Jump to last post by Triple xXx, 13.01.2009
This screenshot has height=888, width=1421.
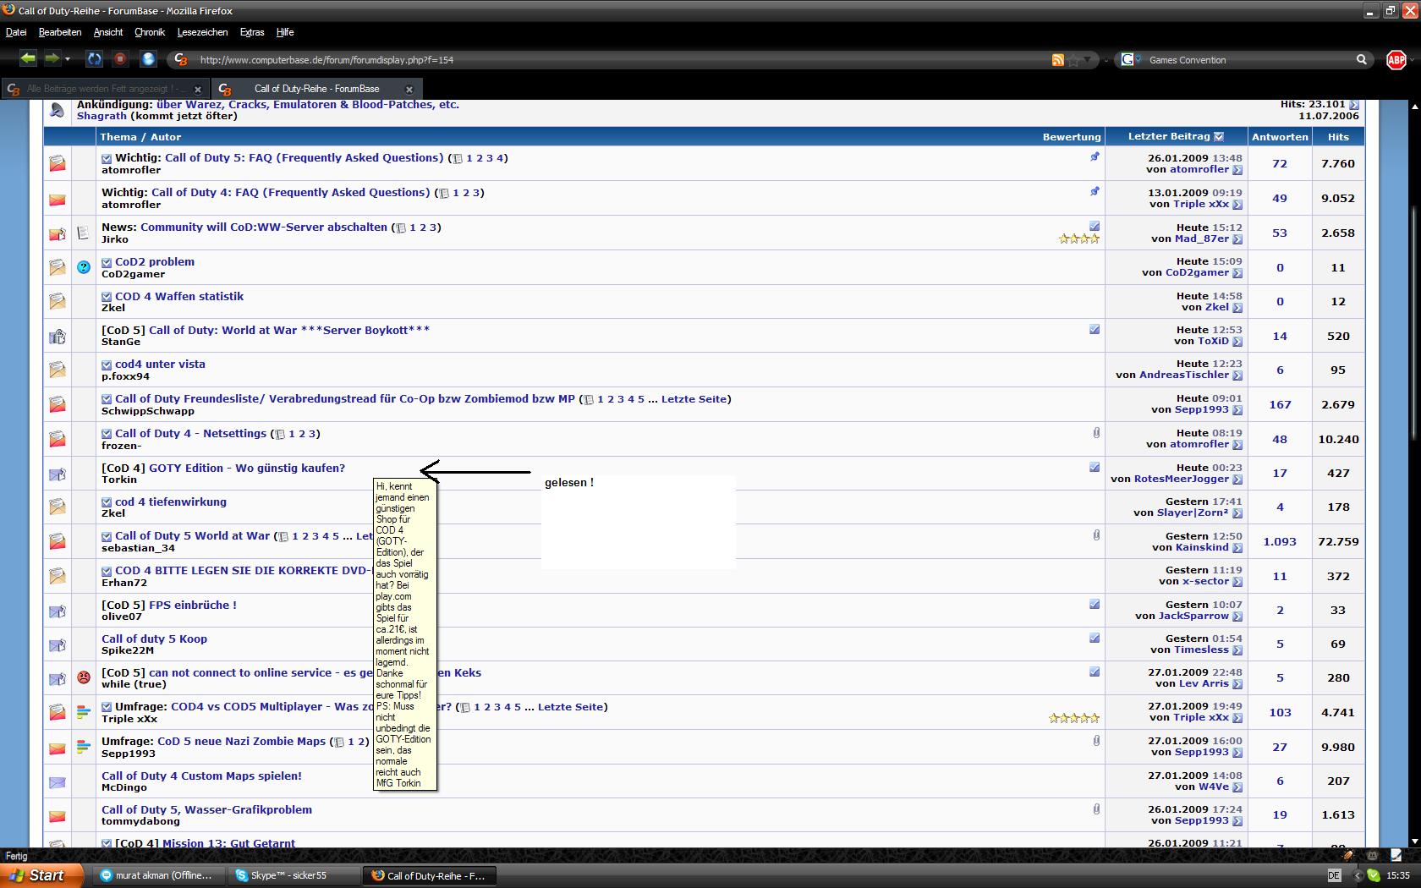click(1237, 205)
